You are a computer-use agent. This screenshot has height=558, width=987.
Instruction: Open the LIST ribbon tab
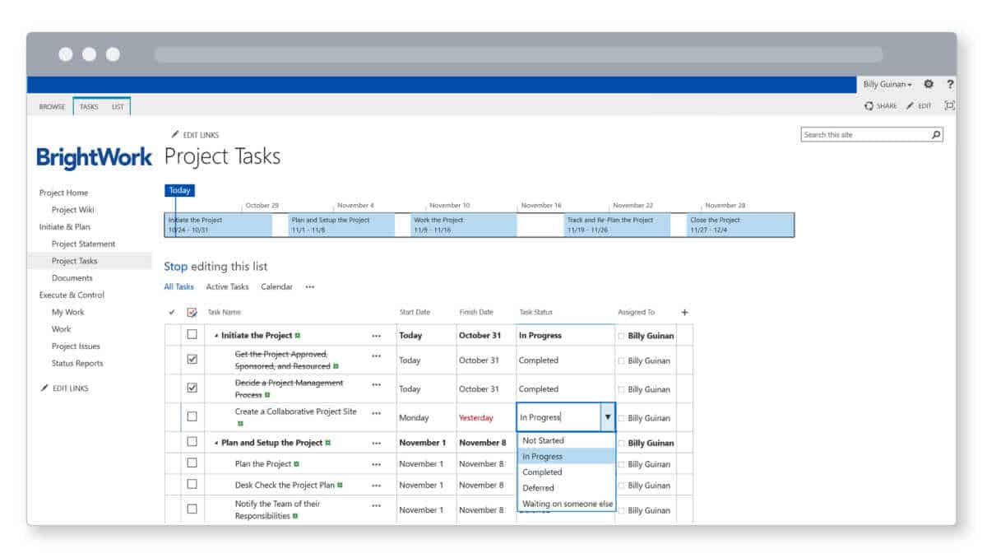coord(118,106)
